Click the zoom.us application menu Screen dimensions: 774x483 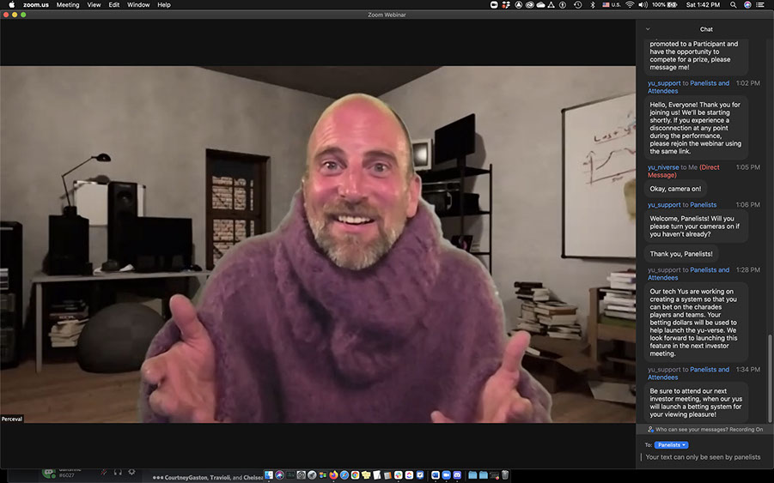pyautogui.click(x=37, y=5)
